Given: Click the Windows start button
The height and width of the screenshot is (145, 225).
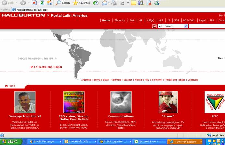Looking at the screenshot, I should (x=11, y=142).
